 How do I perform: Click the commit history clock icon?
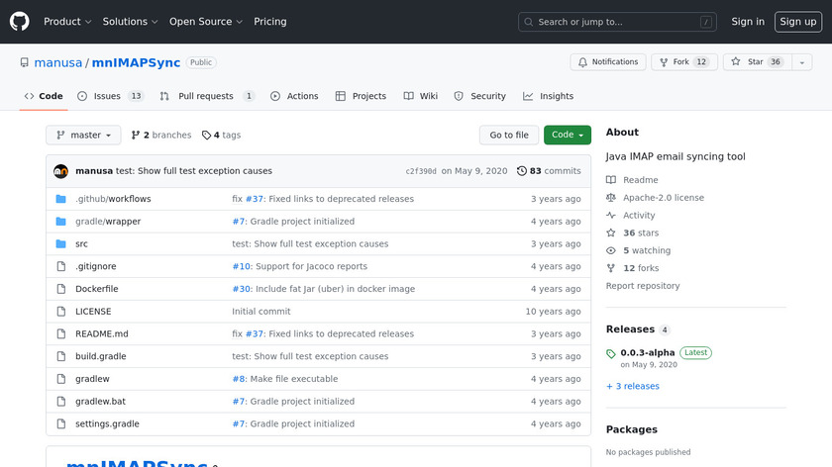tap(521, 171)
